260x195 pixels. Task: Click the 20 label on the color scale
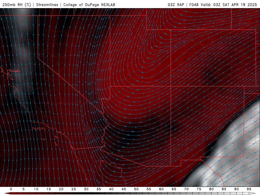click(x=61, y=189)
